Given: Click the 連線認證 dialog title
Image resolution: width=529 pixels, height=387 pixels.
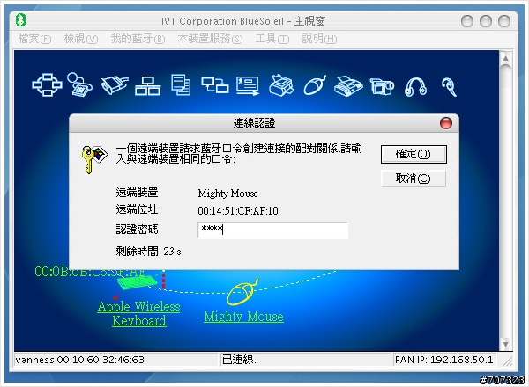Looking at the screenshot, I should pyautogui.click(x=254, y=123).
